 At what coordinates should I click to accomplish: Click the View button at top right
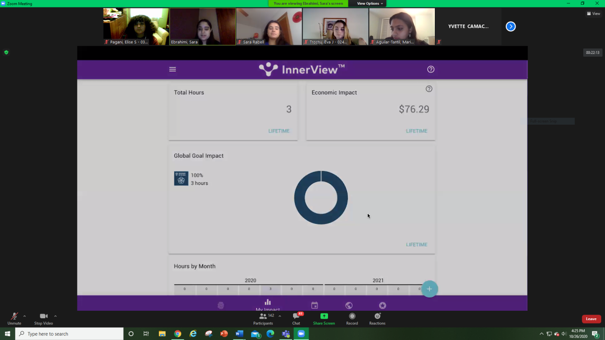[x=594, y=13]
